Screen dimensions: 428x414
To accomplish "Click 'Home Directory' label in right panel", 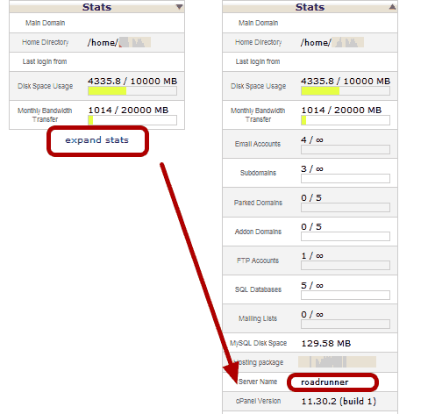I will click(258, 42).
